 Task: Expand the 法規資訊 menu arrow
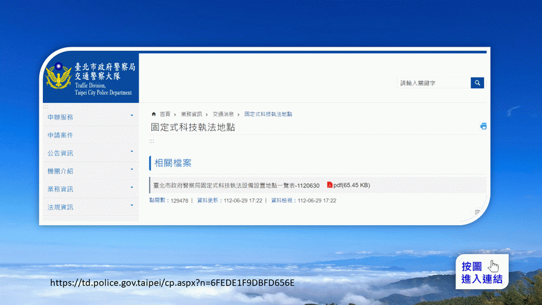point(132,206)
